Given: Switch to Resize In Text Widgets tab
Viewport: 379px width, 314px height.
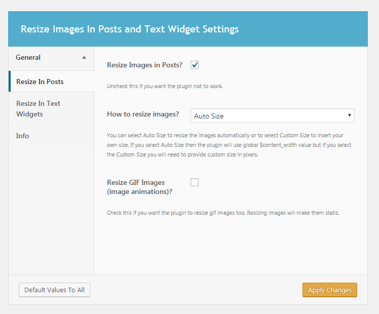Looking at the screenshot, I should click(39, 108).
